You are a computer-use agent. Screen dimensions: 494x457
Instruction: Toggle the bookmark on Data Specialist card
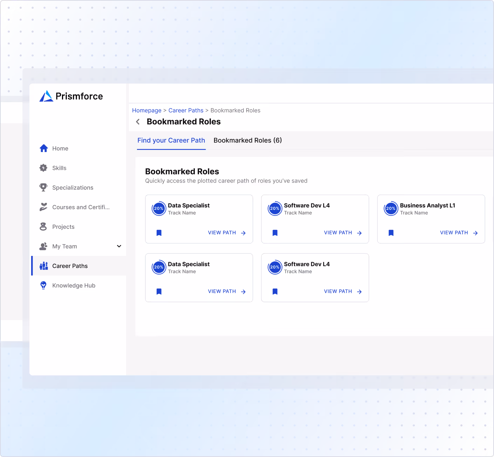point(159,233)
